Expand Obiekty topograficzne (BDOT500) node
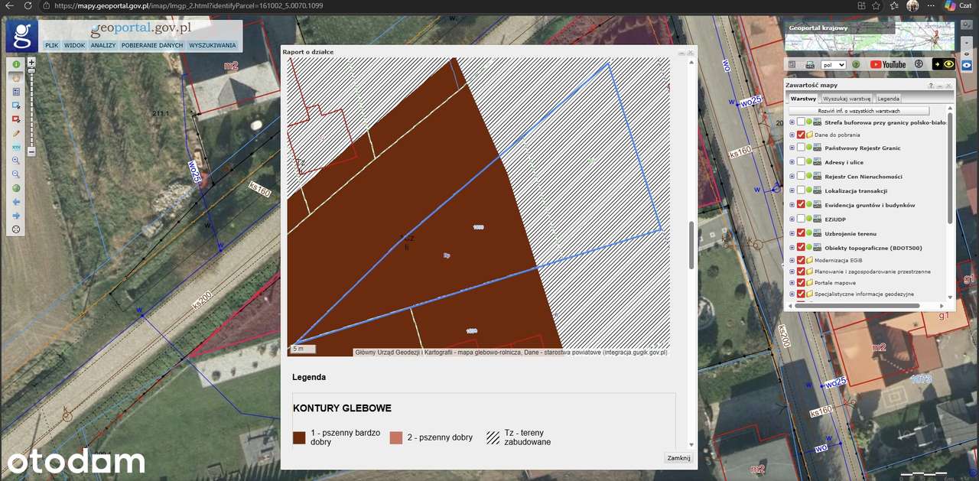Screen dimensions: 979x481 (792, 248)
